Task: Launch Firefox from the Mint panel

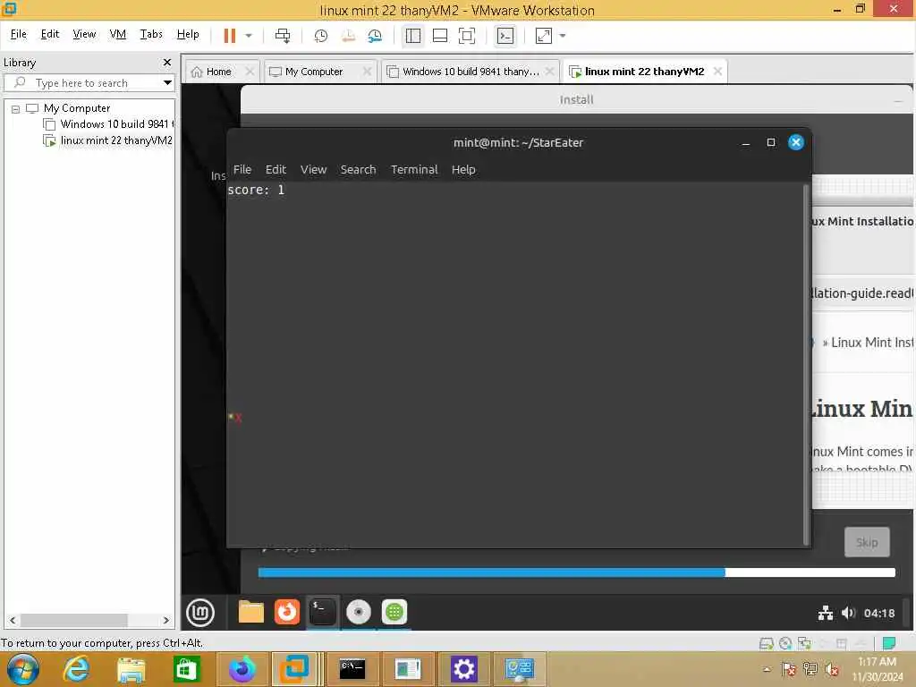Action: click(287, 612)
